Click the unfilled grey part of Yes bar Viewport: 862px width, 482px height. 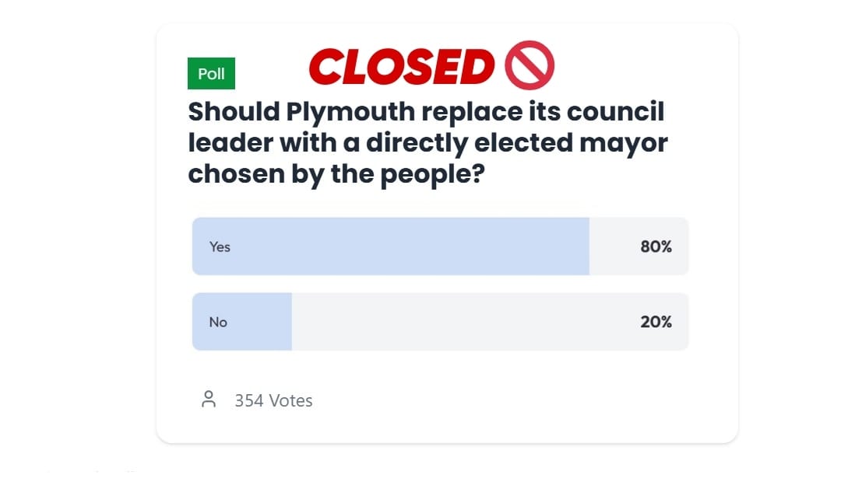639,246
